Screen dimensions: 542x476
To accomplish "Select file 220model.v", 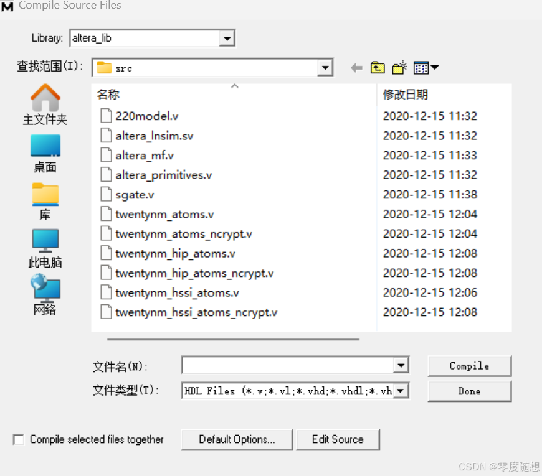I will click(147, 116).
